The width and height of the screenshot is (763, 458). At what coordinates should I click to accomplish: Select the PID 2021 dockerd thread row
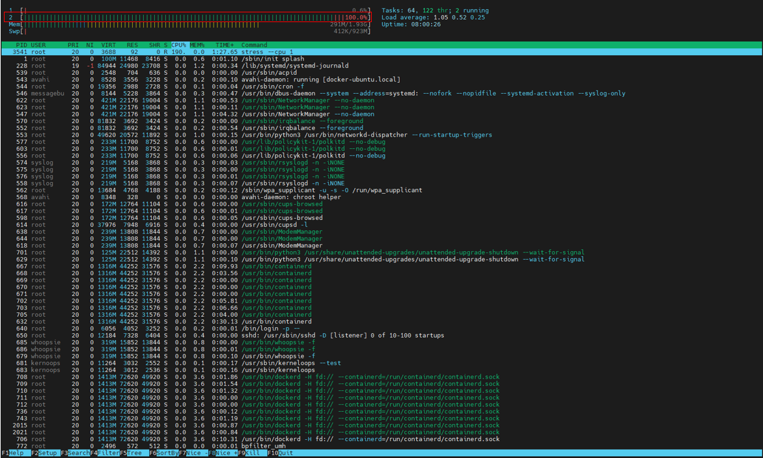point(381,432)
